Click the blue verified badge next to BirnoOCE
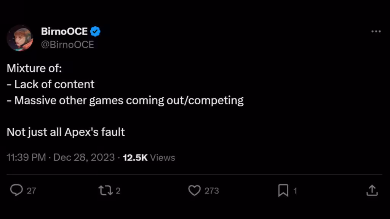 click(x=95, y=32)
